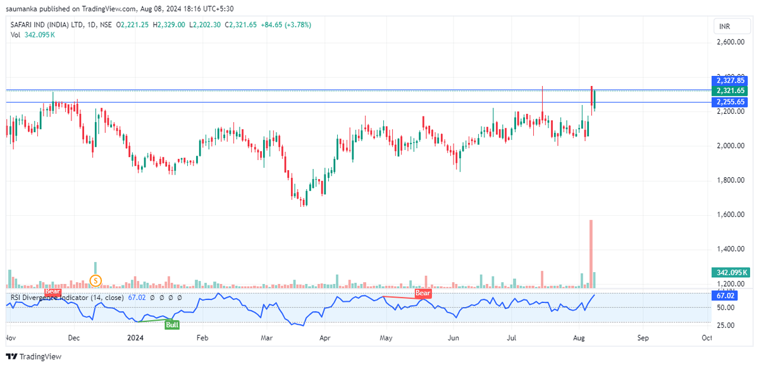
Task: Click the tallest red volume bar in August
Action: tap(591, 254)
